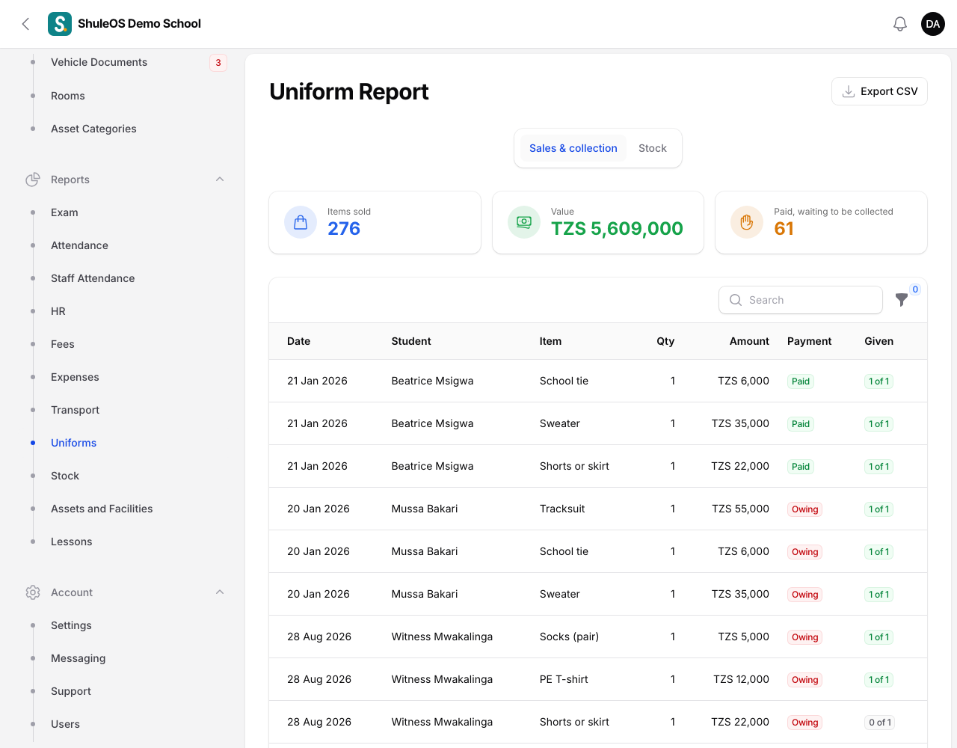Go to Messaging
The width and height of the screenshot is (957, 748).
(x=79, y=658)
